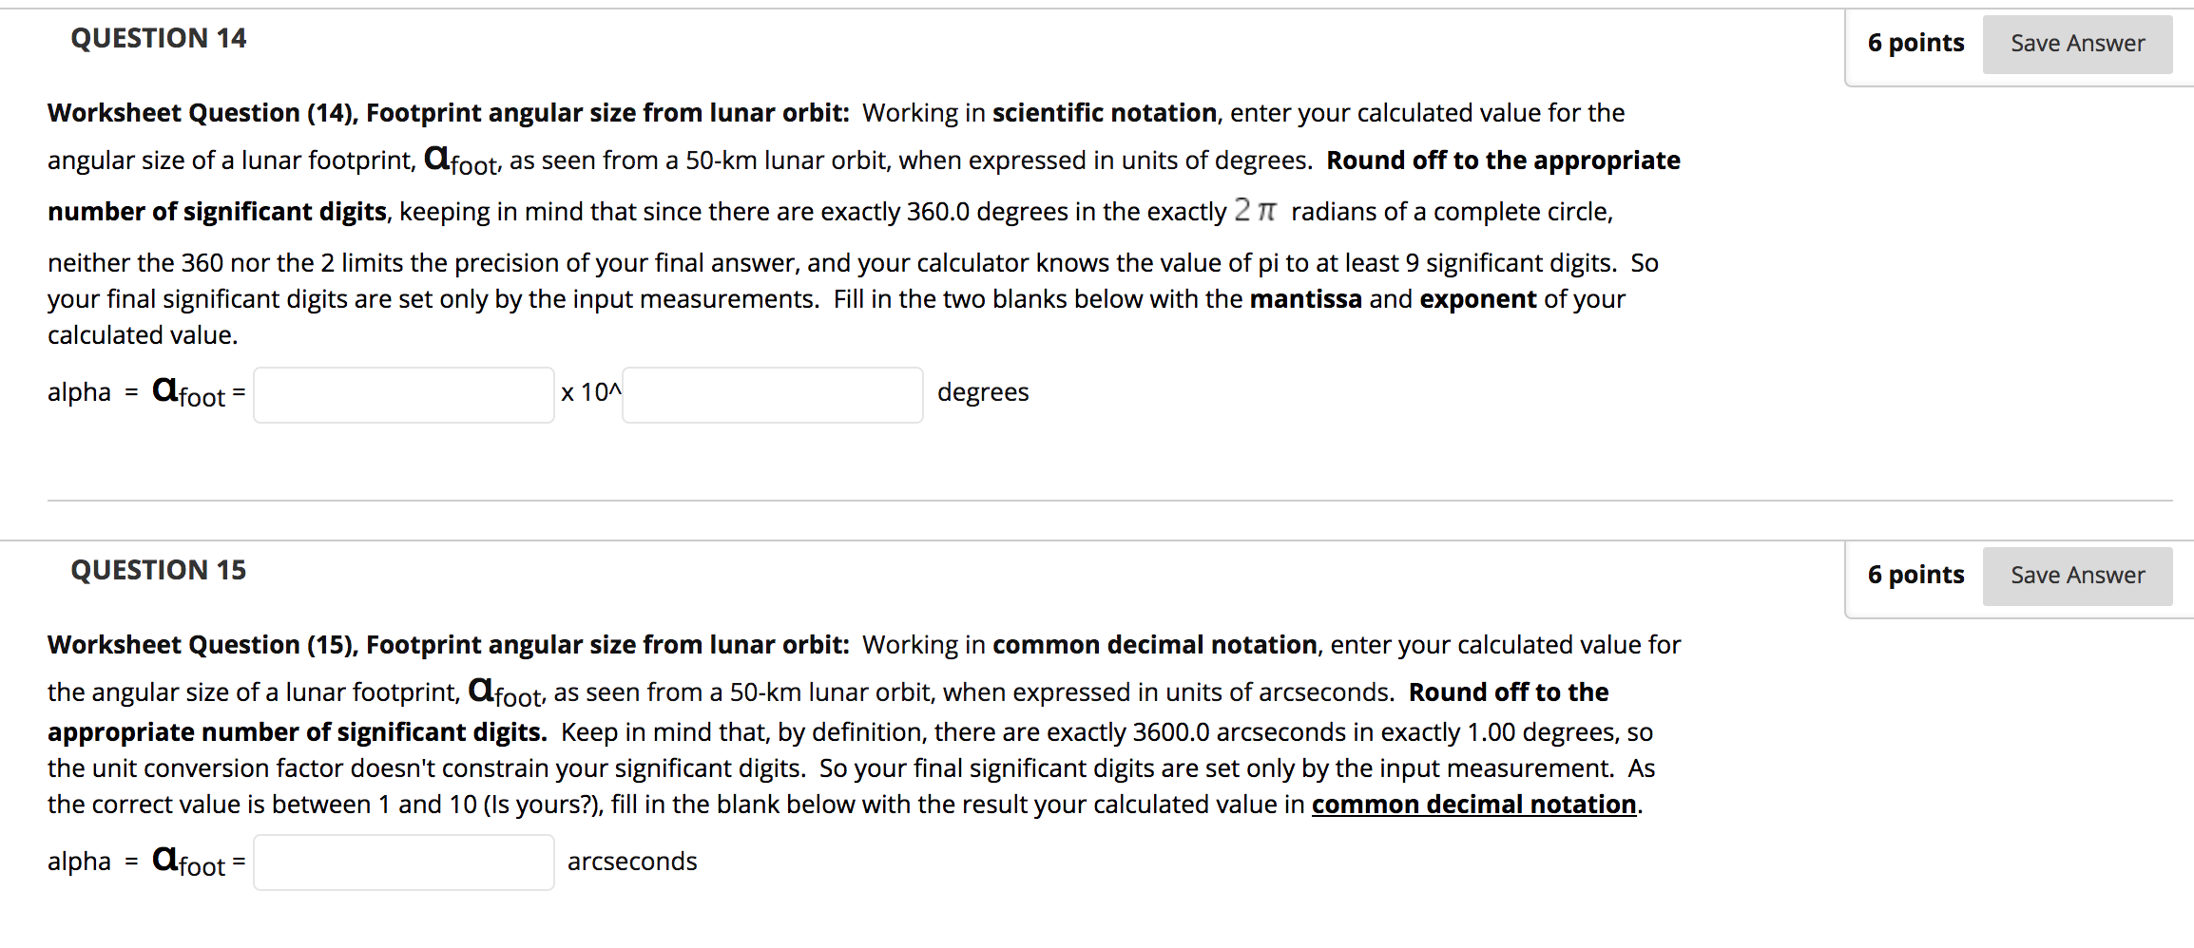Click the QUESTION 15 heading
This screenshot has width=2194, height=948.
[x=158, y=570]
